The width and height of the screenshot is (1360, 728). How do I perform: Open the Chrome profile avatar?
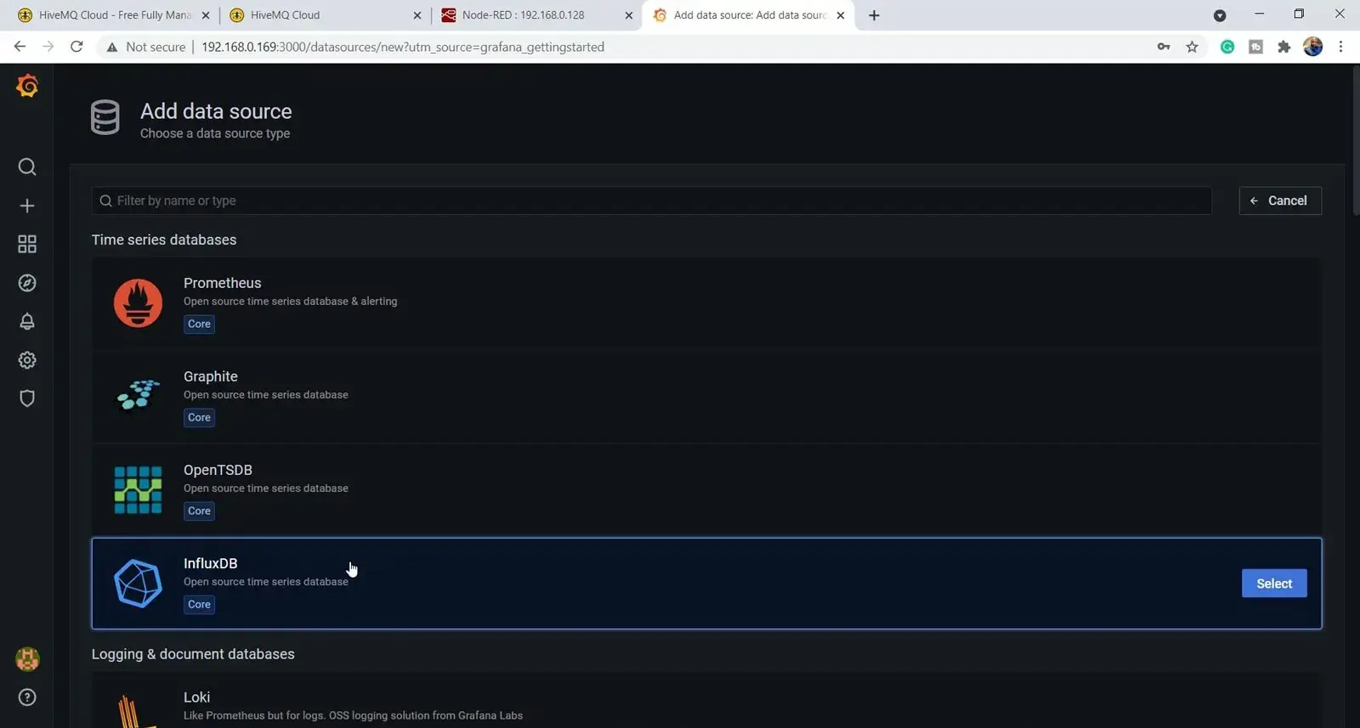pyautogui.click(x=1312, y=47)
